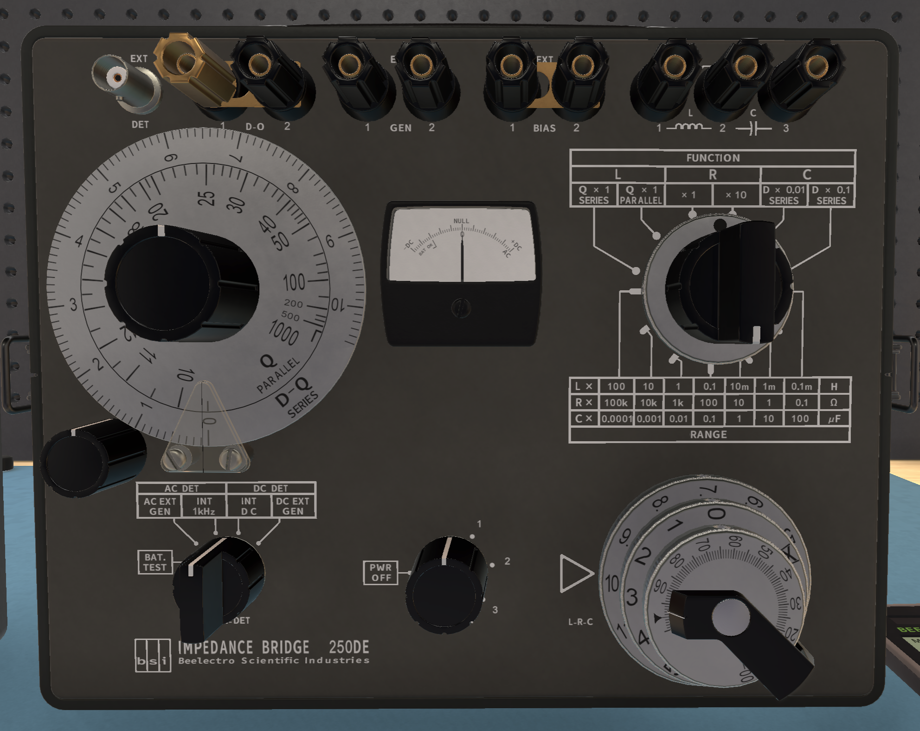Viewport: 920px width, 731px height.
Task: Select position 1 on the power knob
Action: (x=479, y=524)
